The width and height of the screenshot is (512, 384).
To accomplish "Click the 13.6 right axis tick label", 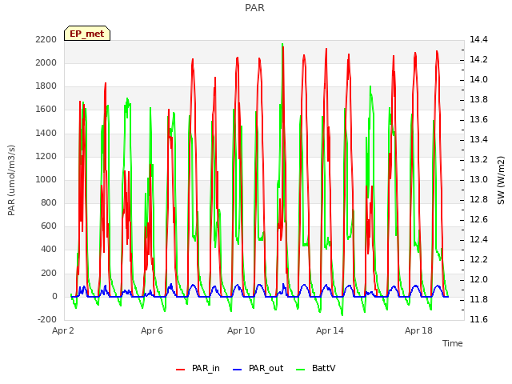I will tap(478, 120).
